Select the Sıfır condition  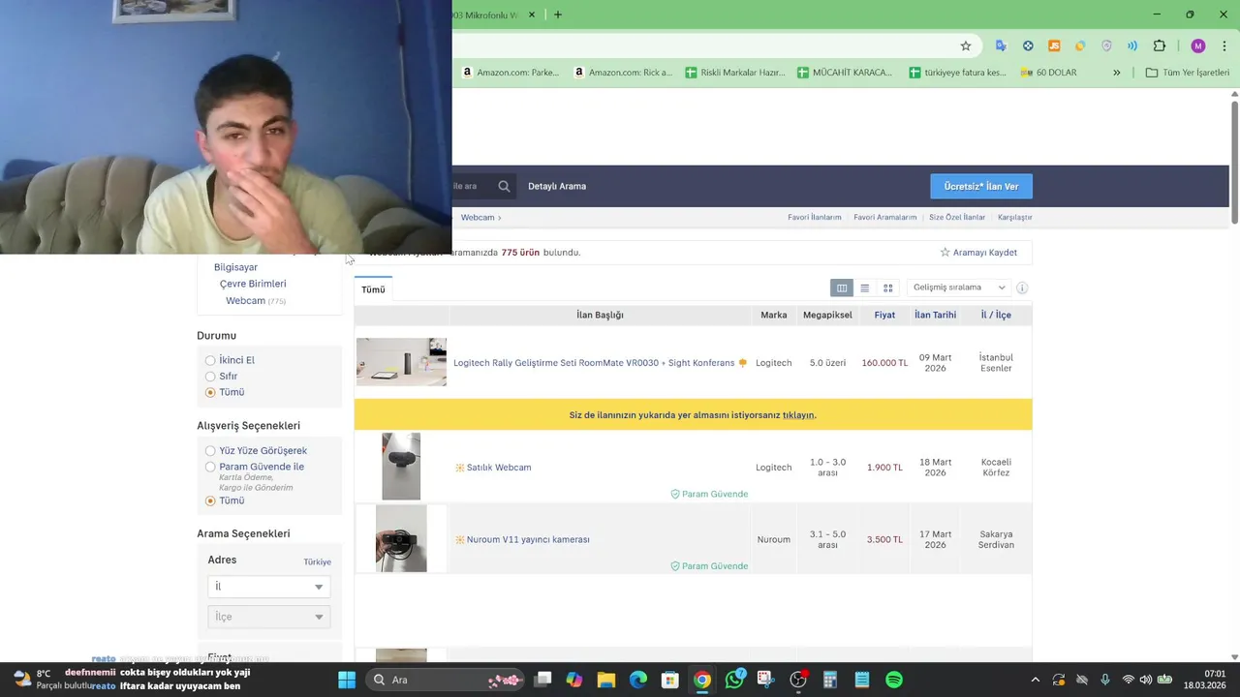click(210, 377)
